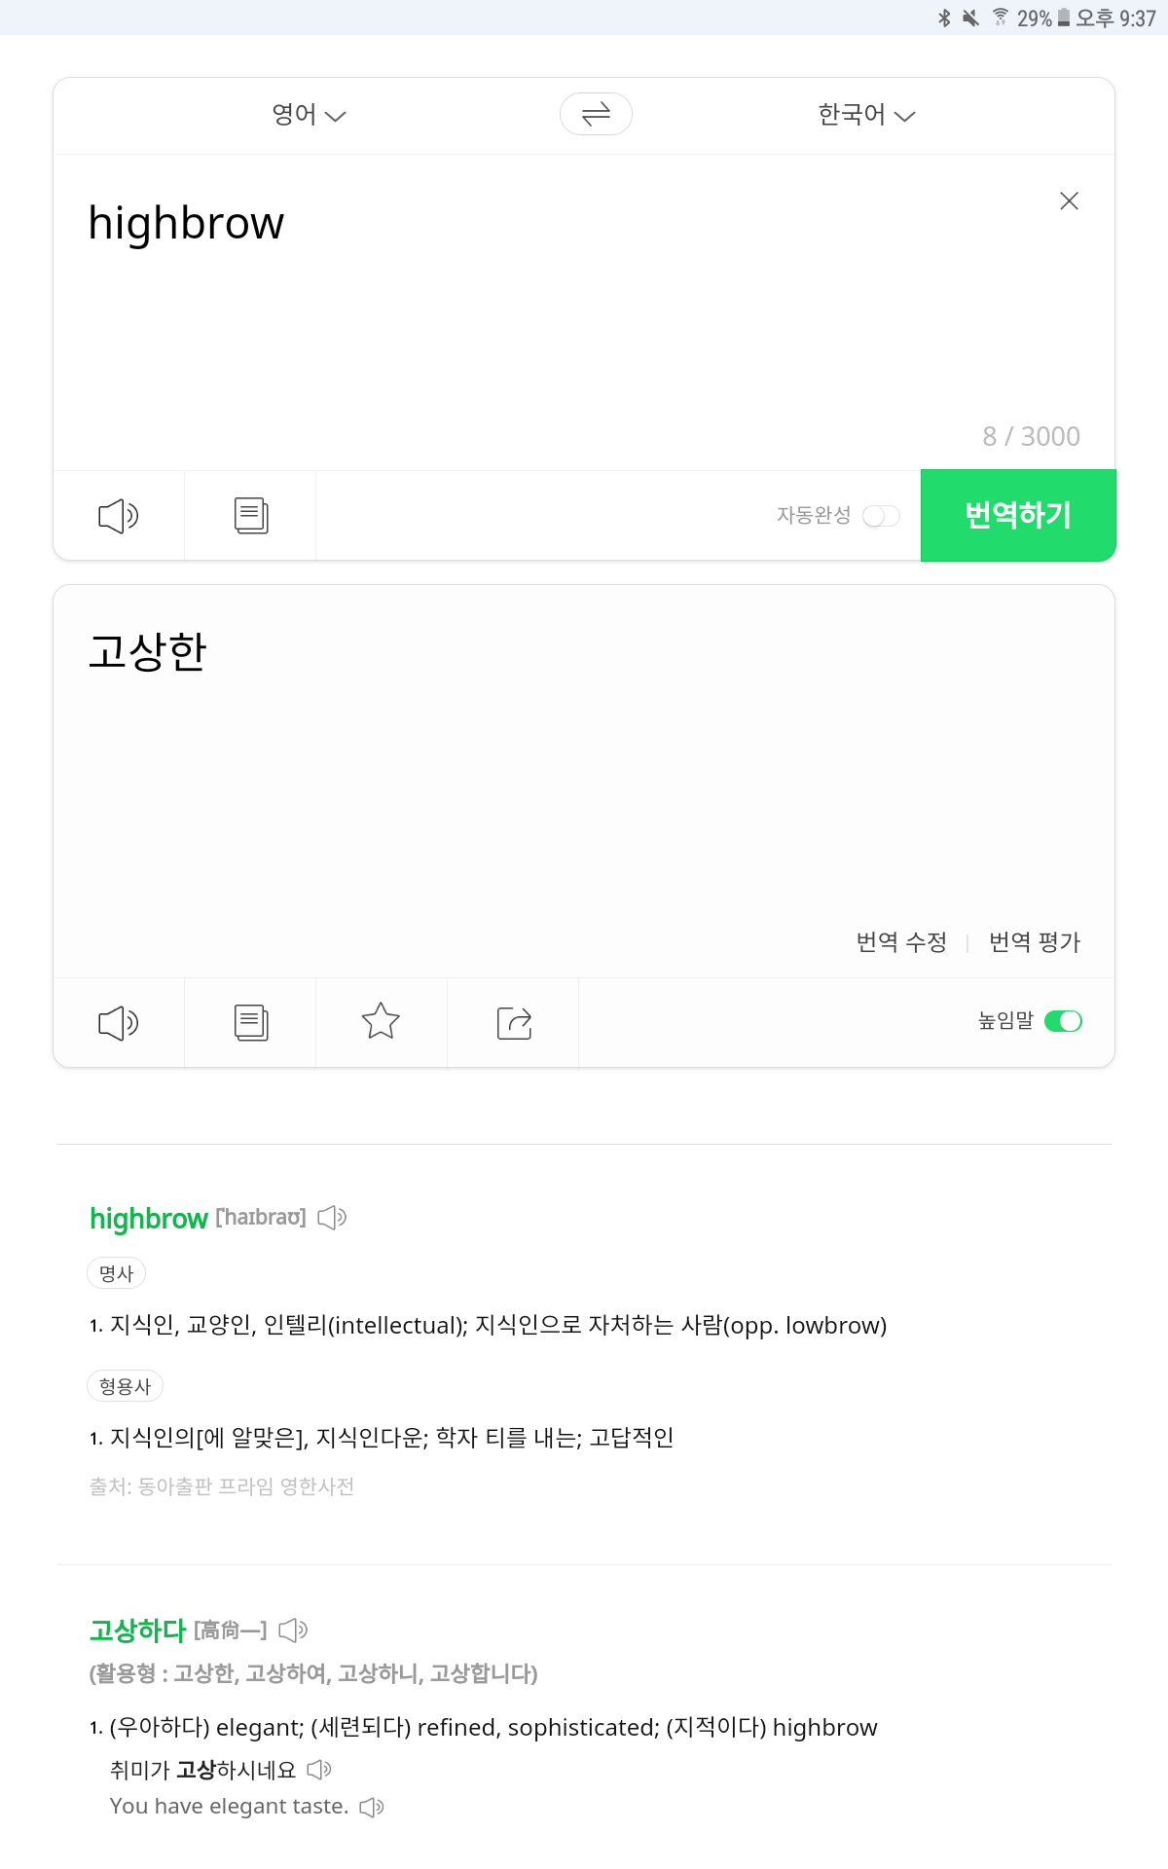
Task: Listen to the translated text 고상한
Action: pyautogui.click(x=118, y=1023)
